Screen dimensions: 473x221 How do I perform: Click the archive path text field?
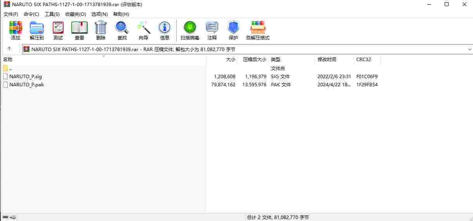coord(248,49)
